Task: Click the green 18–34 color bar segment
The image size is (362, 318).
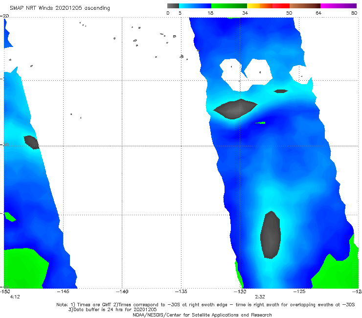Action: 229,6
